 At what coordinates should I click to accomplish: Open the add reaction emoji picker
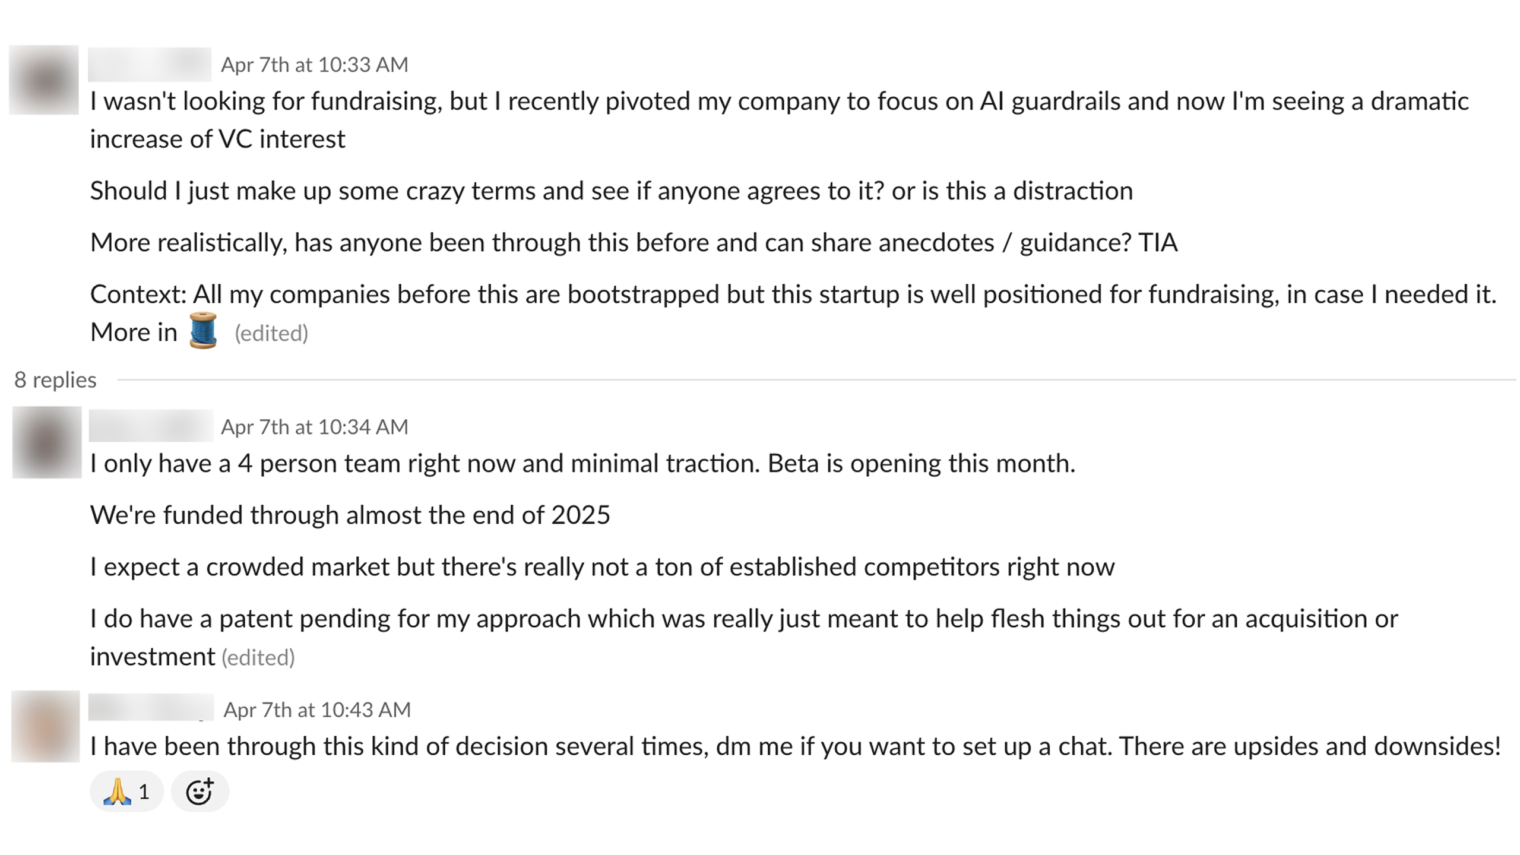[199, 791]
